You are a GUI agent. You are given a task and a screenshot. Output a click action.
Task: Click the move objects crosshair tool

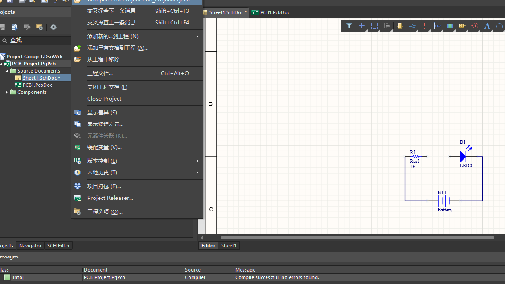coord(362,26)
